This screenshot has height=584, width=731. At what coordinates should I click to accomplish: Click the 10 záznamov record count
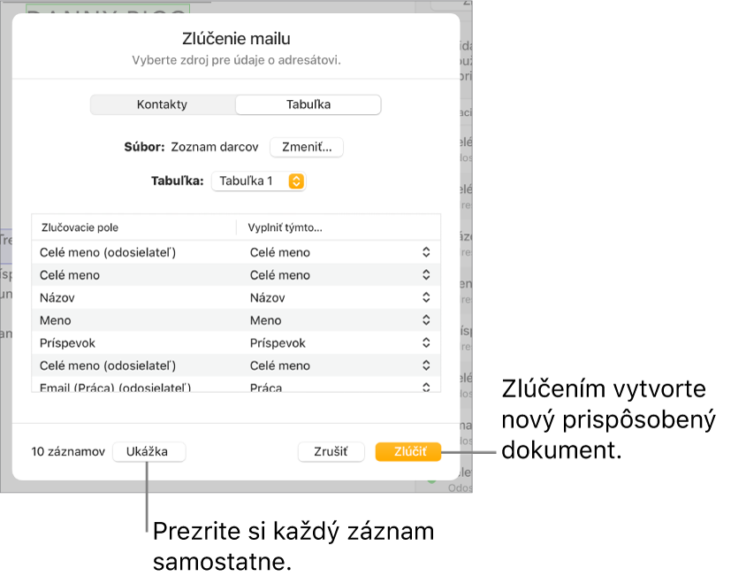point(68,452)
